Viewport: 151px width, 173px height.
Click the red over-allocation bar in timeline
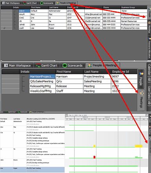click(x=95, y=157)
